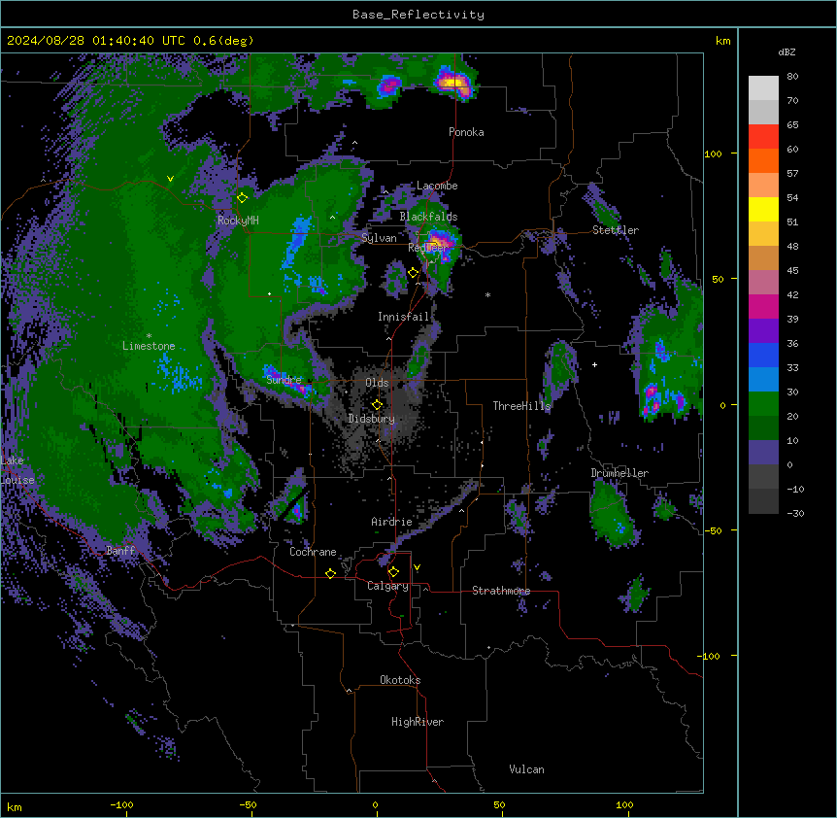Click the yellow V marker near Calgary
Image resolution: width=837 pixels, height=818 pixels.
(417, 567)
